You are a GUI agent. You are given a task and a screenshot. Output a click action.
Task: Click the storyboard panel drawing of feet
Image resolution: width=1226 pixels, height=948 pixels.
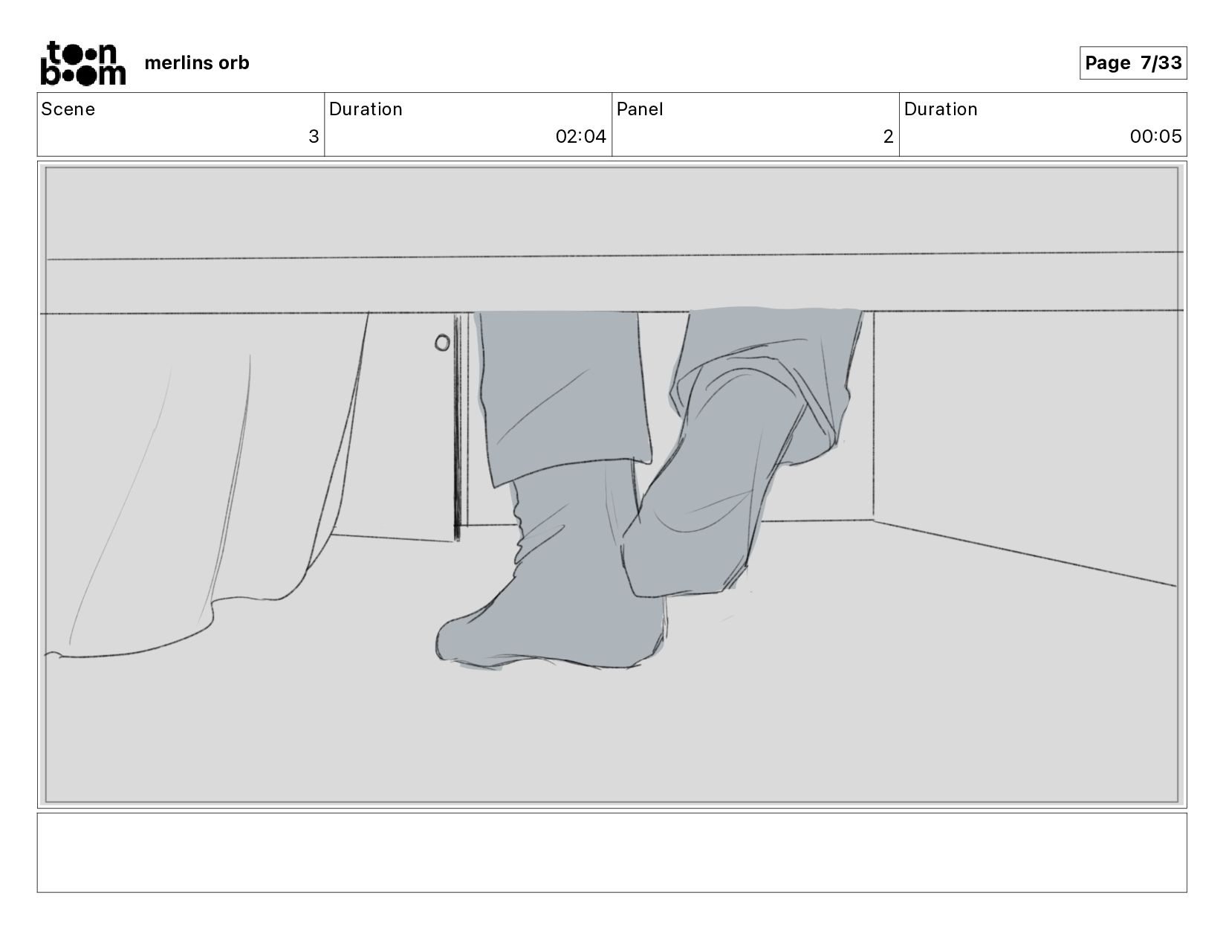[612, 485]
